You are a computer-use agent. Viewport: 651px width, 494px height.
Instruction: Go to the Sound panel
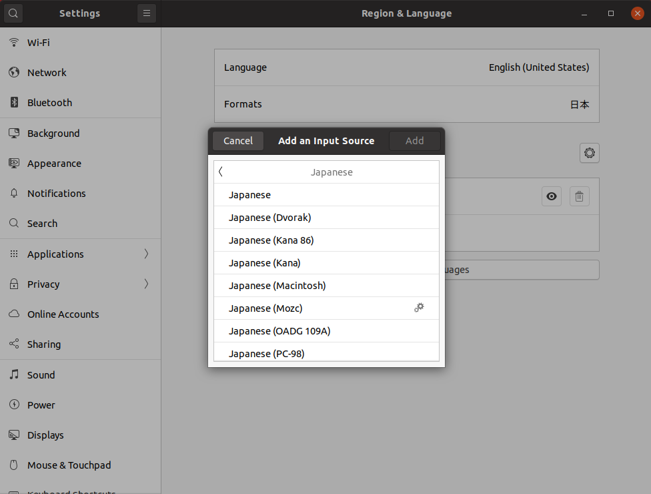pos(81,375)
